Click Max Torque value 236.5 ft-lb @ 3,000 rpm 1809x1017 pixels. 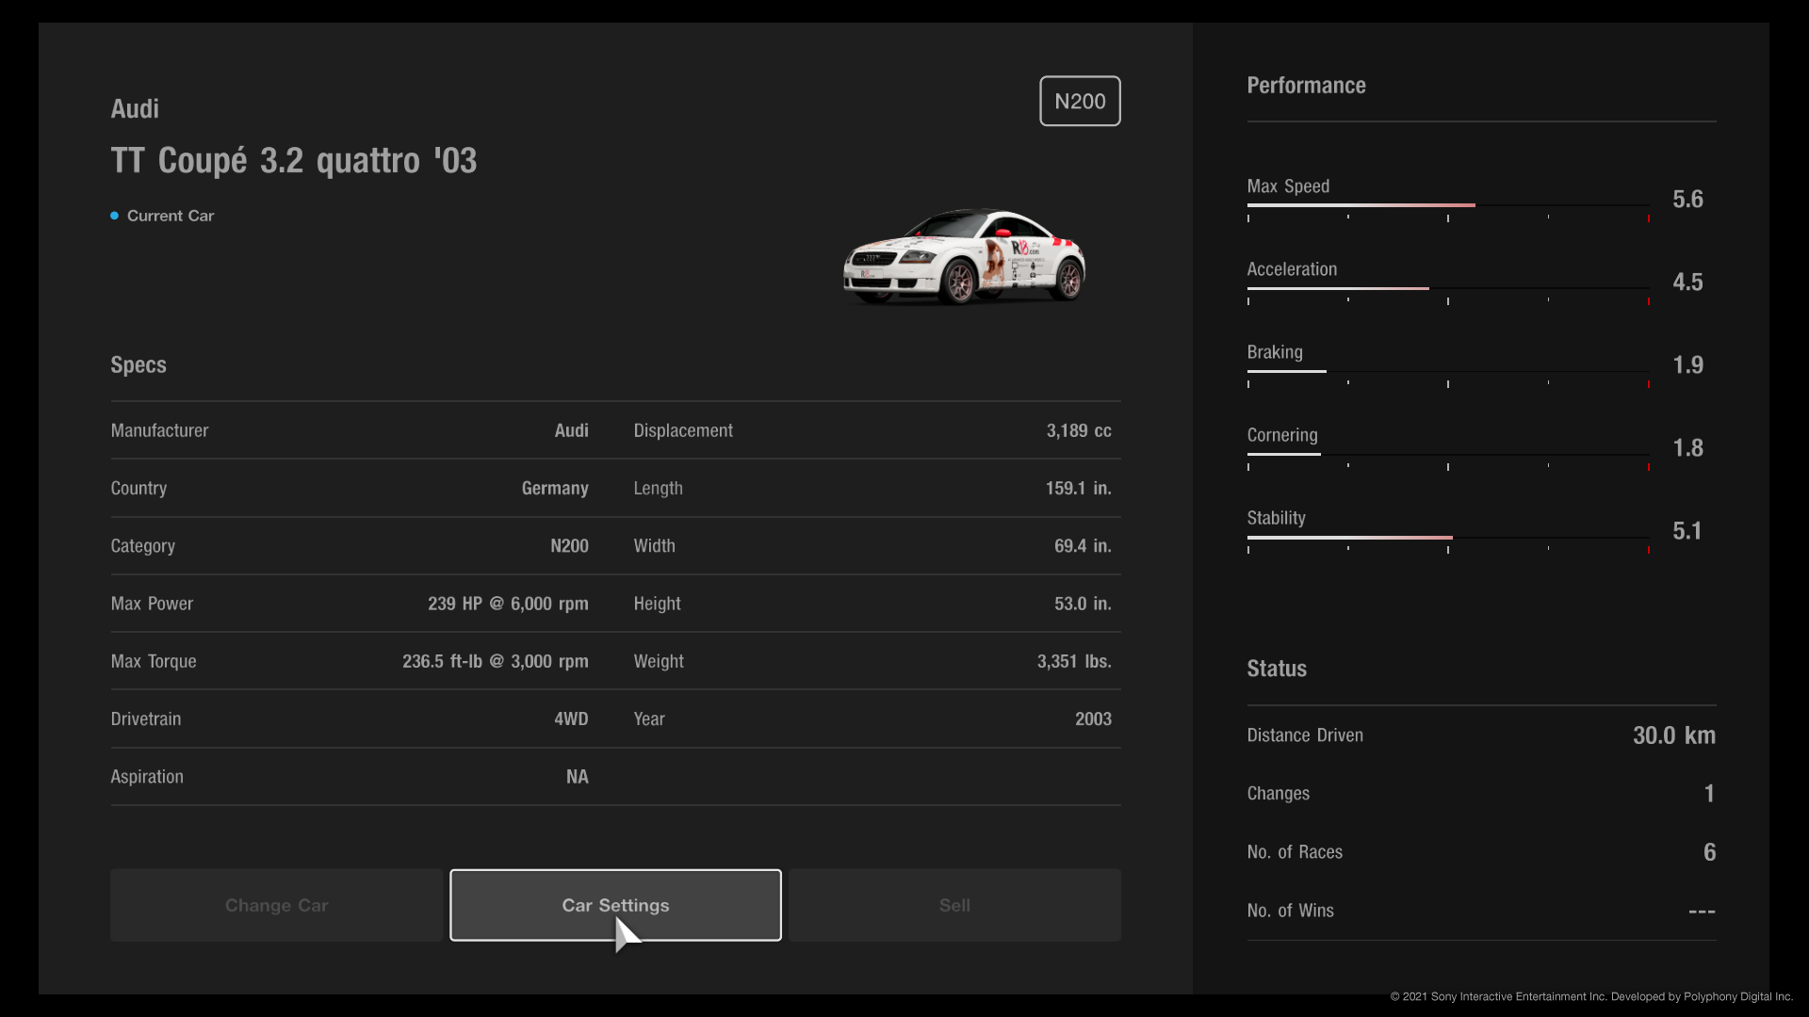click(x=496, y=661)
